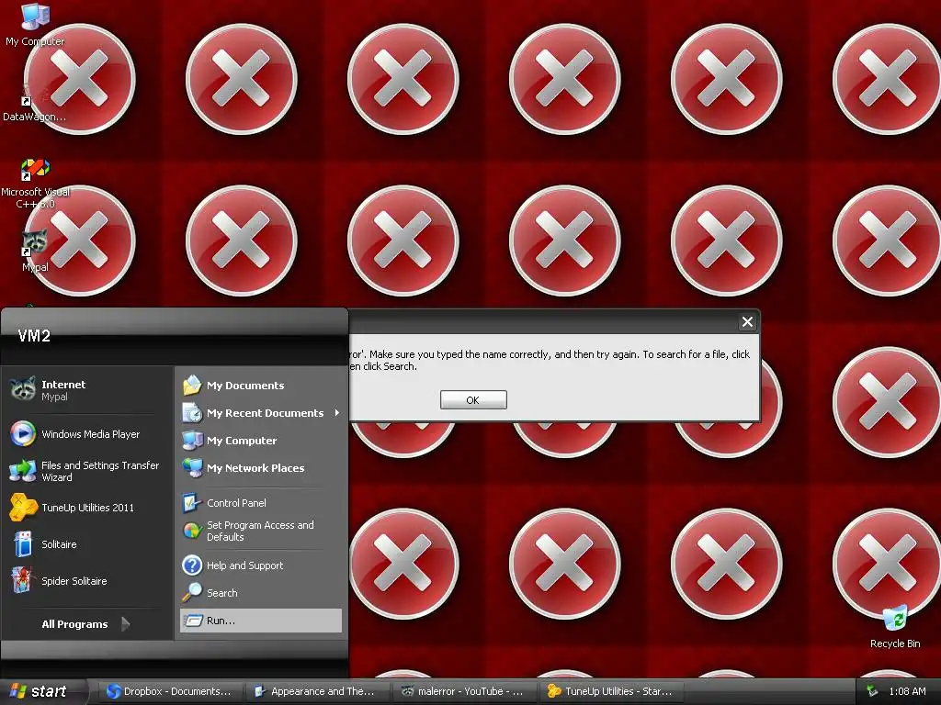This screenshot has width=941, height=705.
Task: Click the My Recent Documents icon
Action: coord(192,412)
